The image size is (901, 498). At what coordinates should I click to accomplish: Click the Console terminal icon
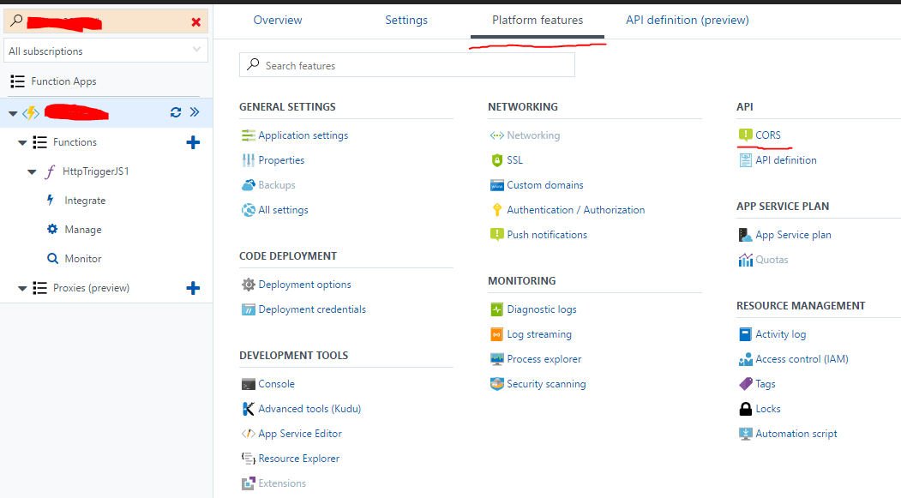(x=249, y=384)
